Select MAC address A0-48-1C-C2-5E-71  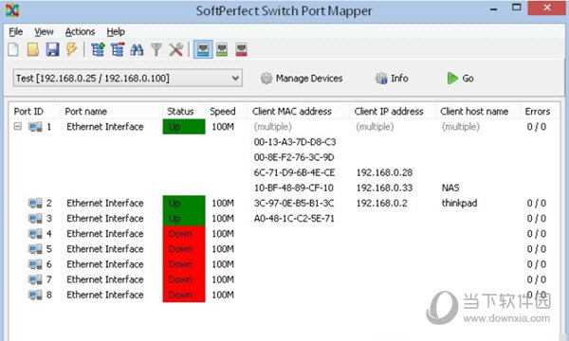[x=294, y=219]
